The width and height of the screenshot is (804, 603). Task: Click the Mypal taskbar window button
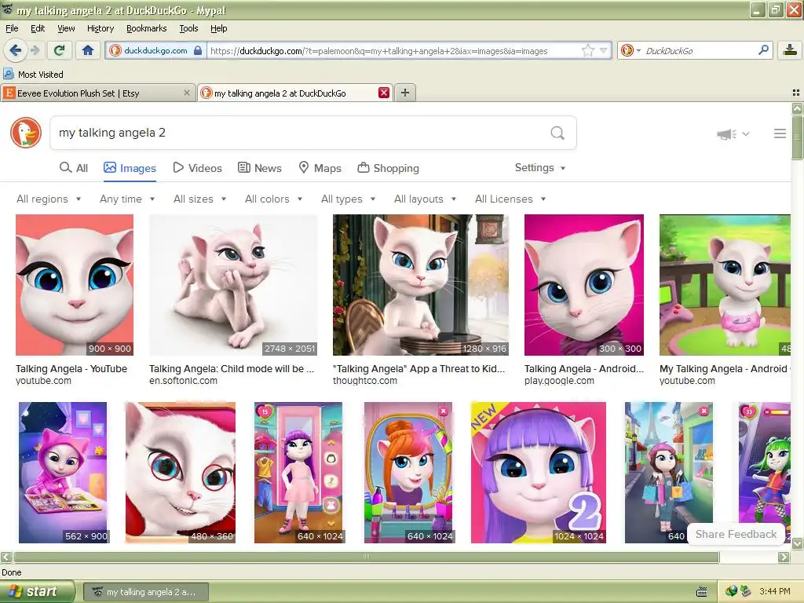(x=145, y=592)
